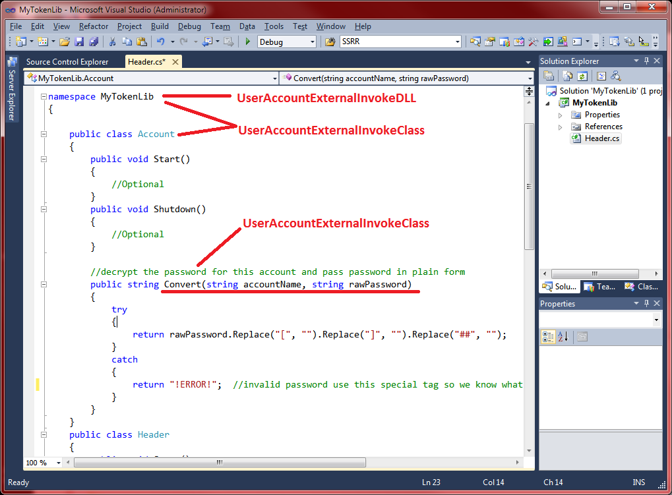Save the current file with the floppy icon

(x=79, y=42)
